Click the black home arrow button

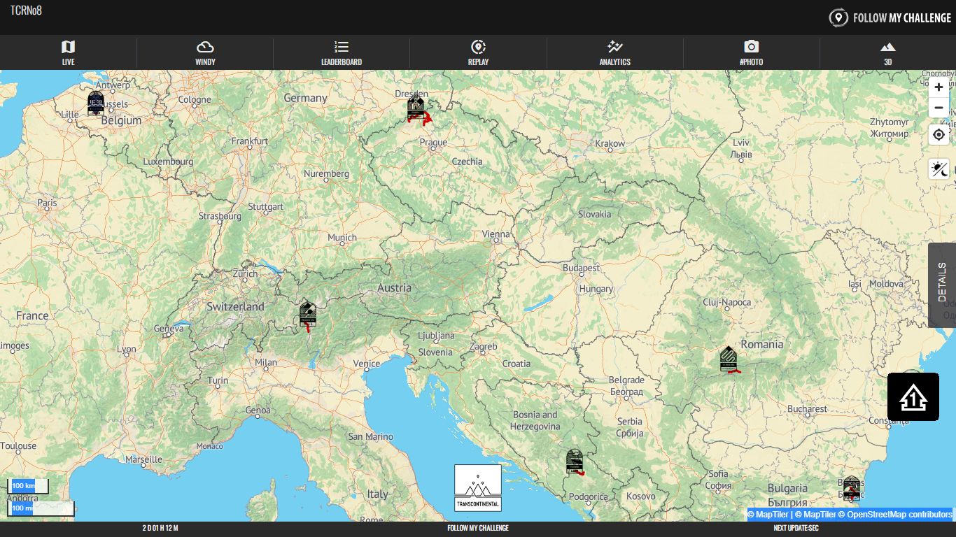pyautogui.click(x=913, y=397)
